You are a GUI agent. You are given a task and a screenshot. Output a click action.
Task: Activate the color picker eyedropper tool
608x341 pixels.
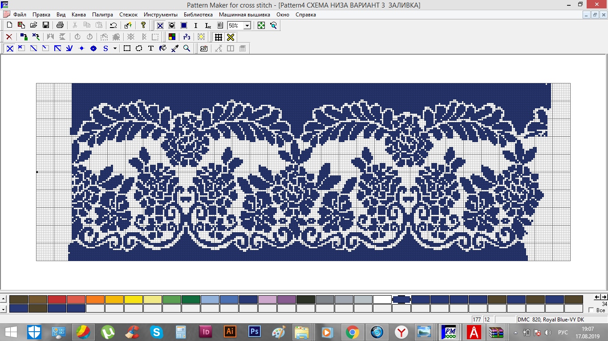[x=175, y=48]
